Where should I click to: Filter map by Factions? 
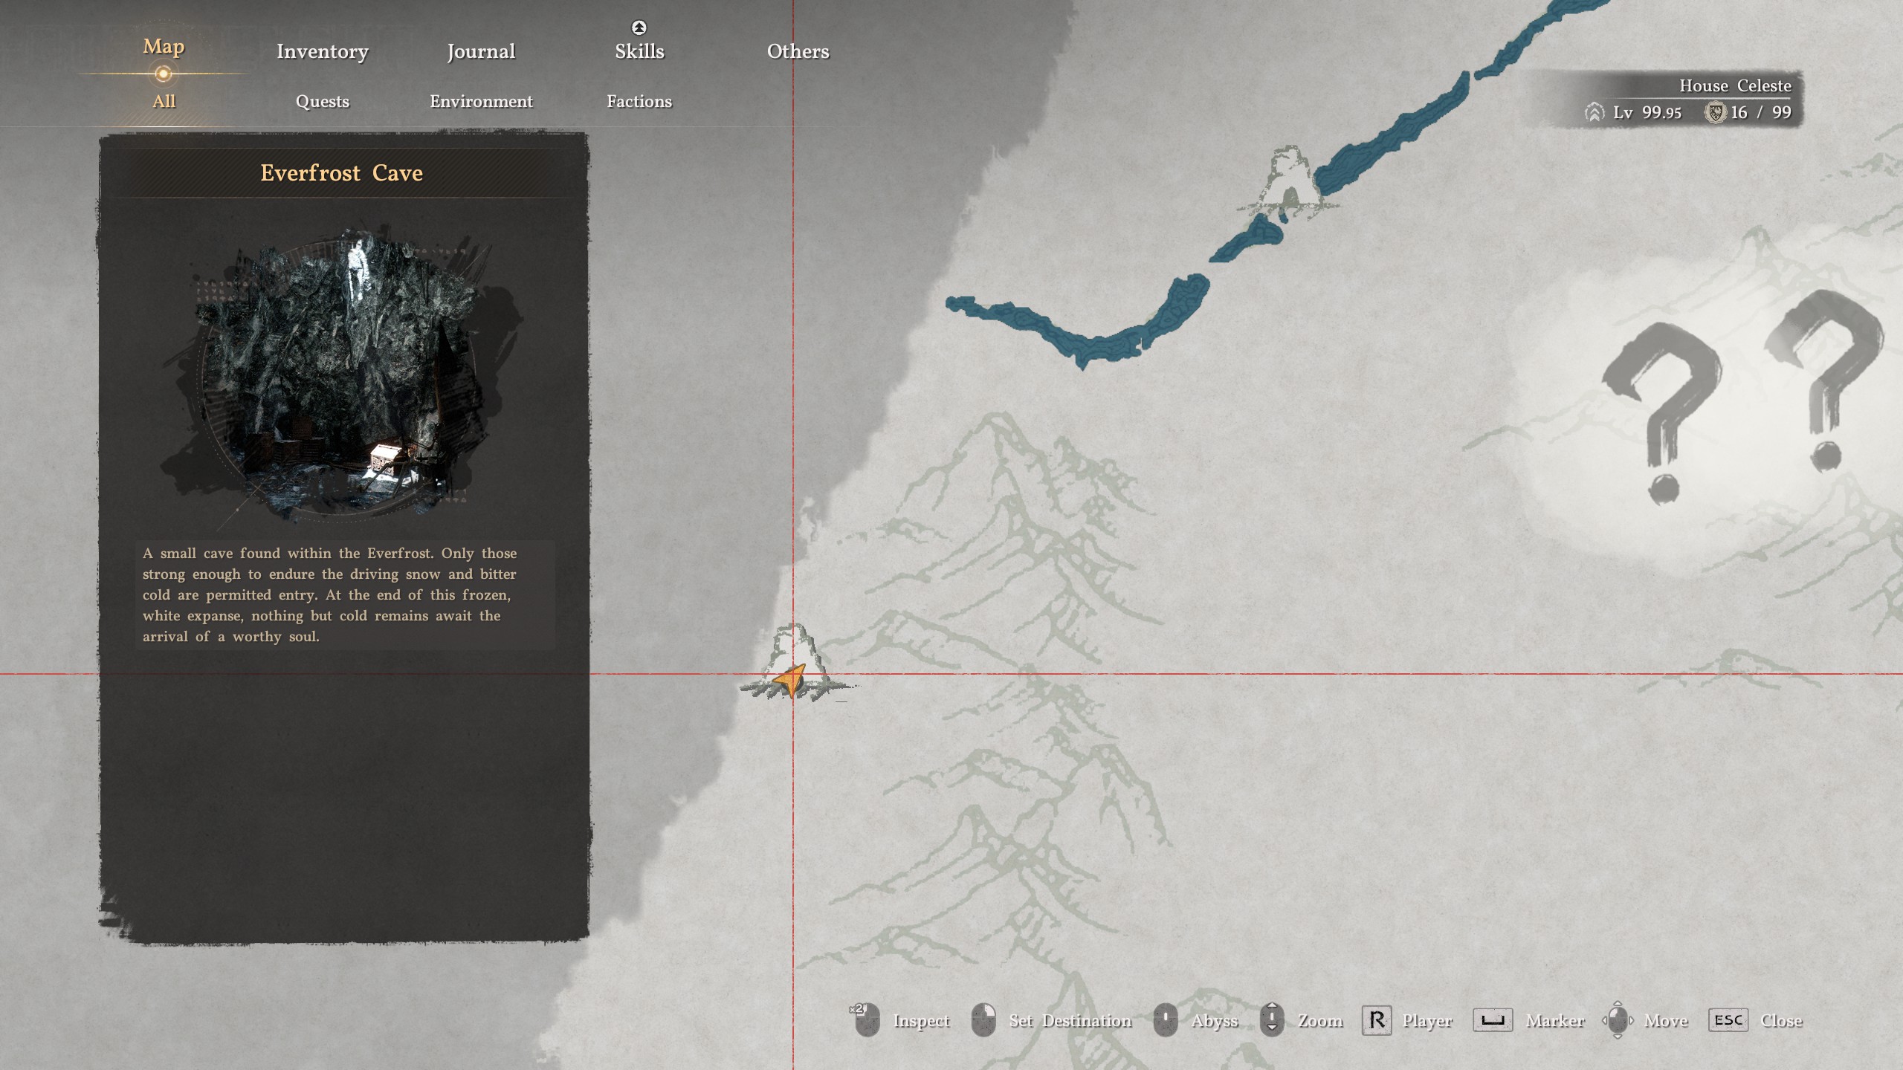coord(639,101)
